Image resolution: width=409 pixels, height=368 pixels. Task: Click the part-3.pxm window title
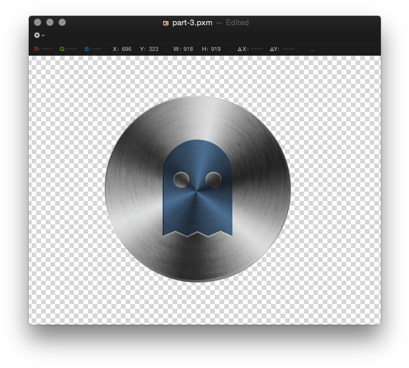(192, 23)
